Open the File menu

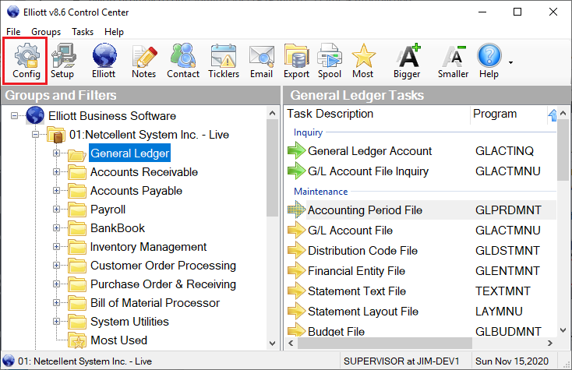pos(13,32)
